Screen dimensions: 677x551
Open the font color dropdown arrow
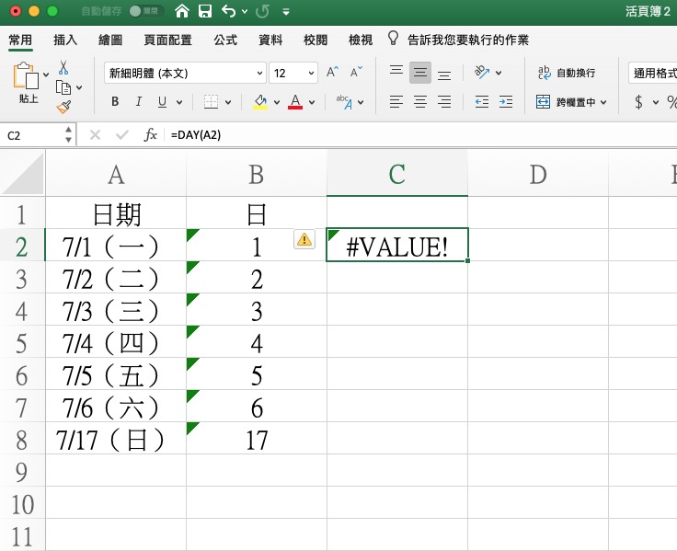312,102
